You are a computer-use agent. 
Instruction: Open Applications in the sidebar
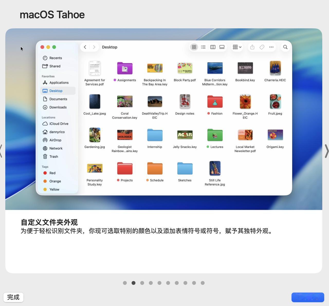tap(58, 83)
